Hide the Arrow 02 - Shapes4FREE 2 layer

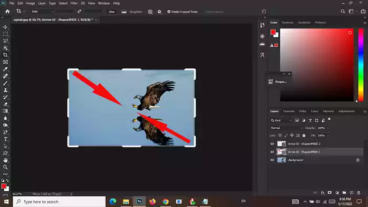pyautogui.click(x=272, y=144)
